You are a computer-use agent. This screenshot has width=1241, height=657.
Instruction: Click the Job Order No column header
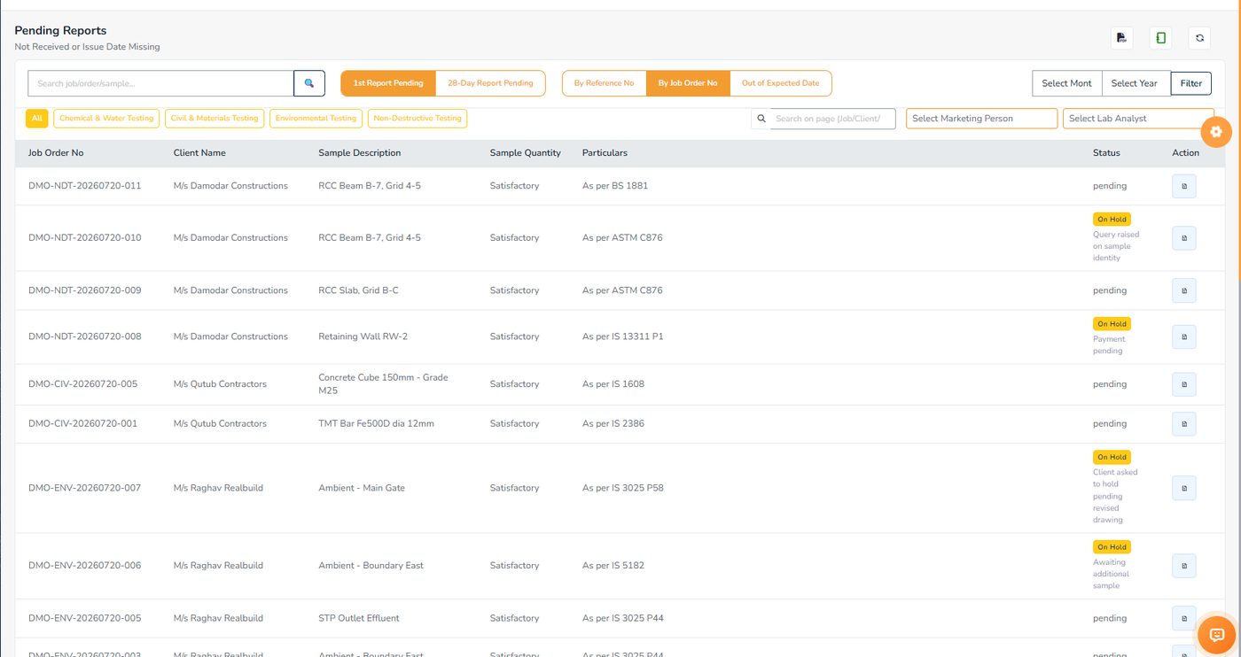[x=56, y=153]
